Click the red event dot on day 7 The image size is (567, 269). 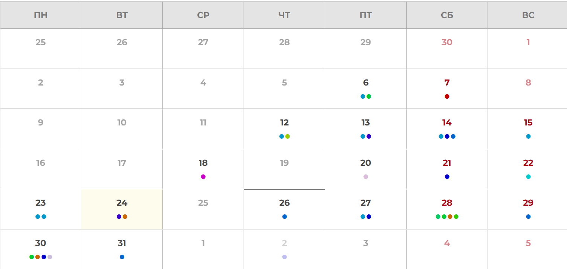[x=447, y=96]
